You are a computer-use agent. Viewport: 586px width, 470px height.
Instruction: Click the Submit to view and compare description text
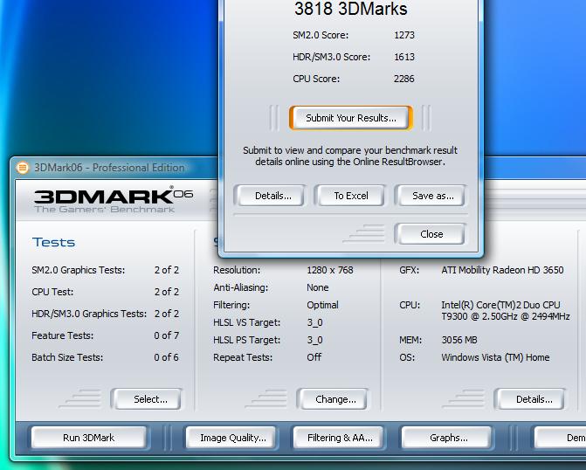[x=350, y=156]
